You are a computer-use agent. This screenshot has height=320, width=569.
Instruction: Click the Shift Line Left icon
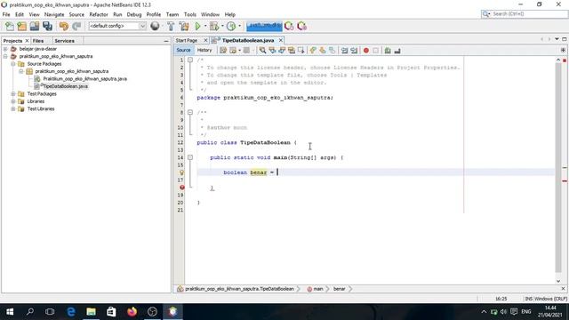344,51
